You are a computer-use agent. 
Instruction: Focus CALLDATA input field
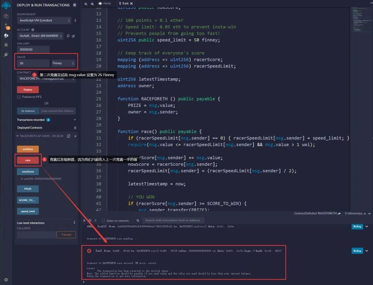point(37,235)
